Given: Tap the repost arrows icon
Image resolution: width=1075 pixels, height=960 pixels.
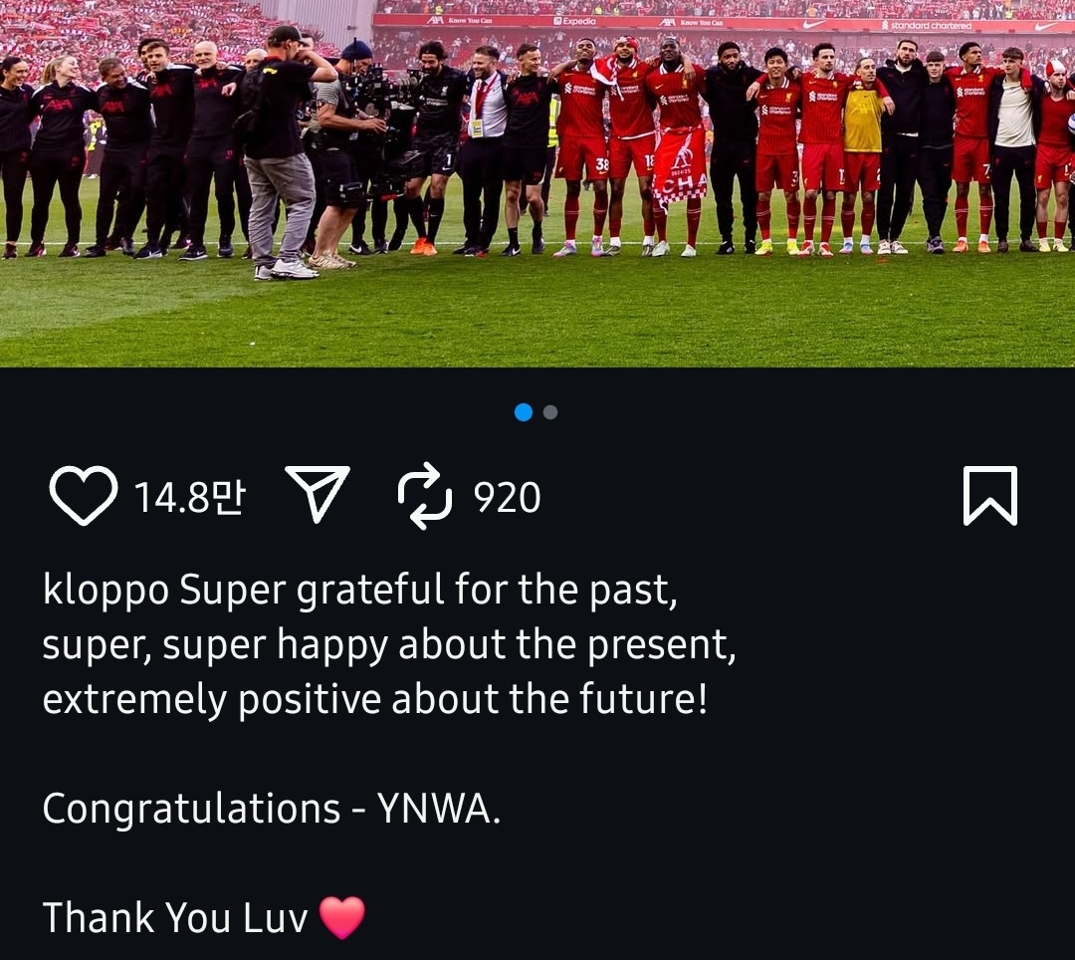Looking at the screenshot, I should (424, 496).
